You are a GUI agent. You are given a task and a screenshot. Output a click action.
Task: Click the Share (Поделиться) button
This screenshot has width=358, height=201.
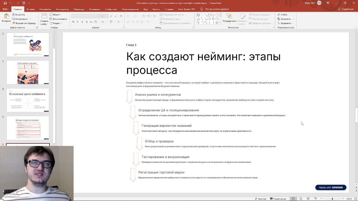click(346, 9)
